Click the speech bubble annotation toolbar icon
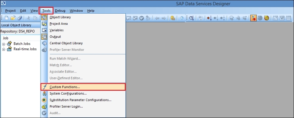The width and height of the screenshot is (294, 118). click(129, 18)
